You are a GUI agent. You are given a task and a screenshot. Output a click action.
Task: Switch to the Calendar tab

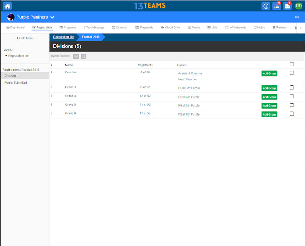click(120, 28)
